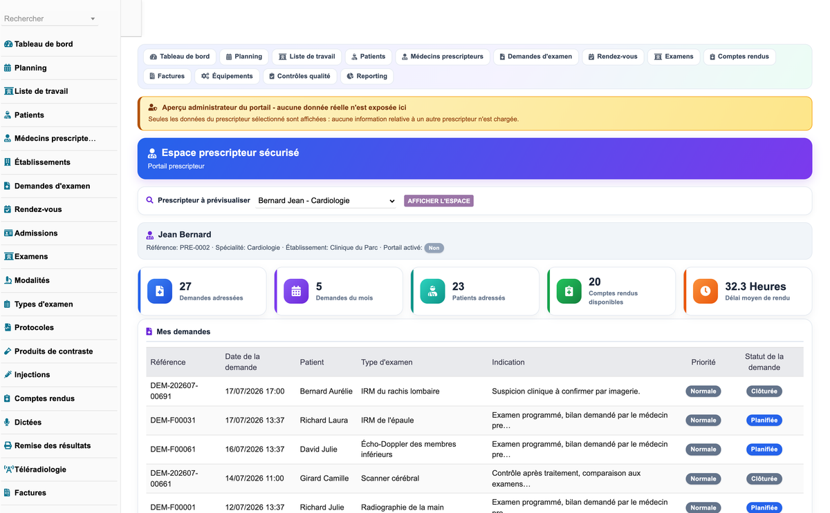This screenshot has height=513, width=830.
Task: Click Normale priority in David Julie row
Action: [703, 449]
